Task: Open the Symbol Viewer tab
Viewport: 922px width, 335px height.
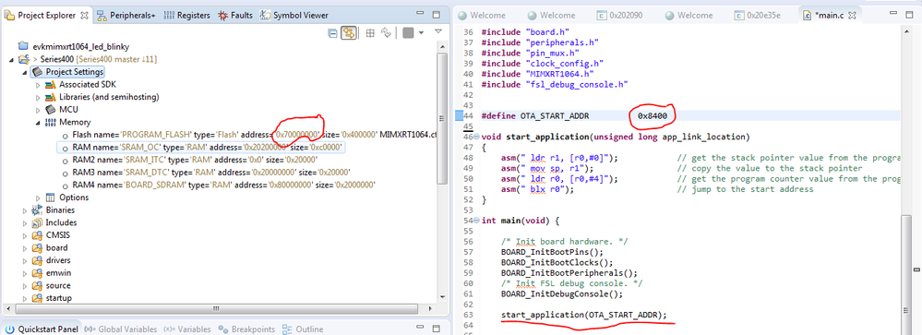Action: 294,16
